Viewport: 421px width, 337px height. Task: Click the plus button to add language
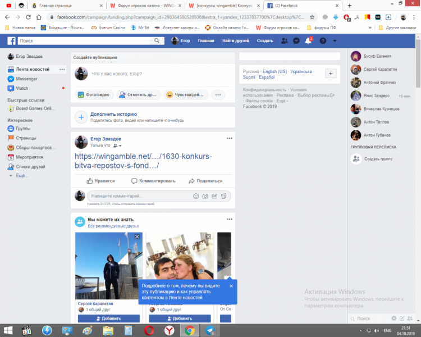(x=331, y=74)
